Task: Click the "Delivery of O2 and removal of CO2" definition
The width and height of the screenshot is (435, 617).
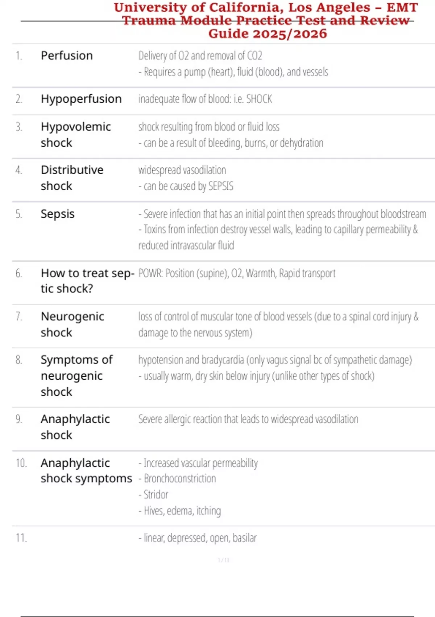Action: [x=200, y=56]
